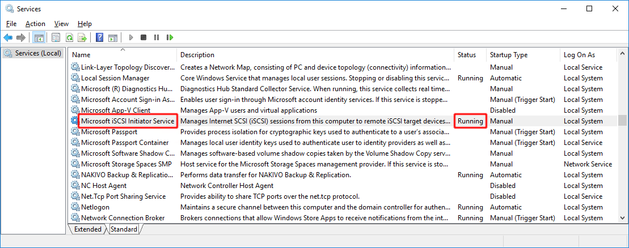Select the Microsoft iSCSI Initiator Service row

point(128,121)
